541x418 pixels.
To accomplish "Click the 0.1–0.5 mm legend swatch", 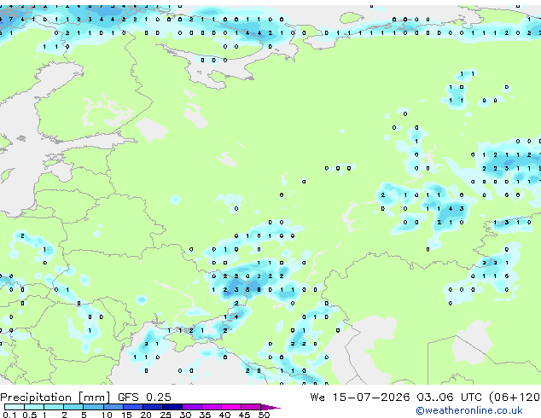I will click(x=15, y=407).
